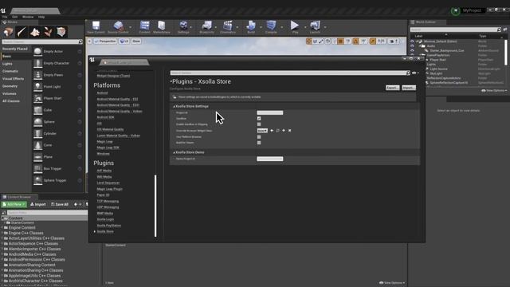Collapse the Xsolla Store Settings section

click(174, 106)
